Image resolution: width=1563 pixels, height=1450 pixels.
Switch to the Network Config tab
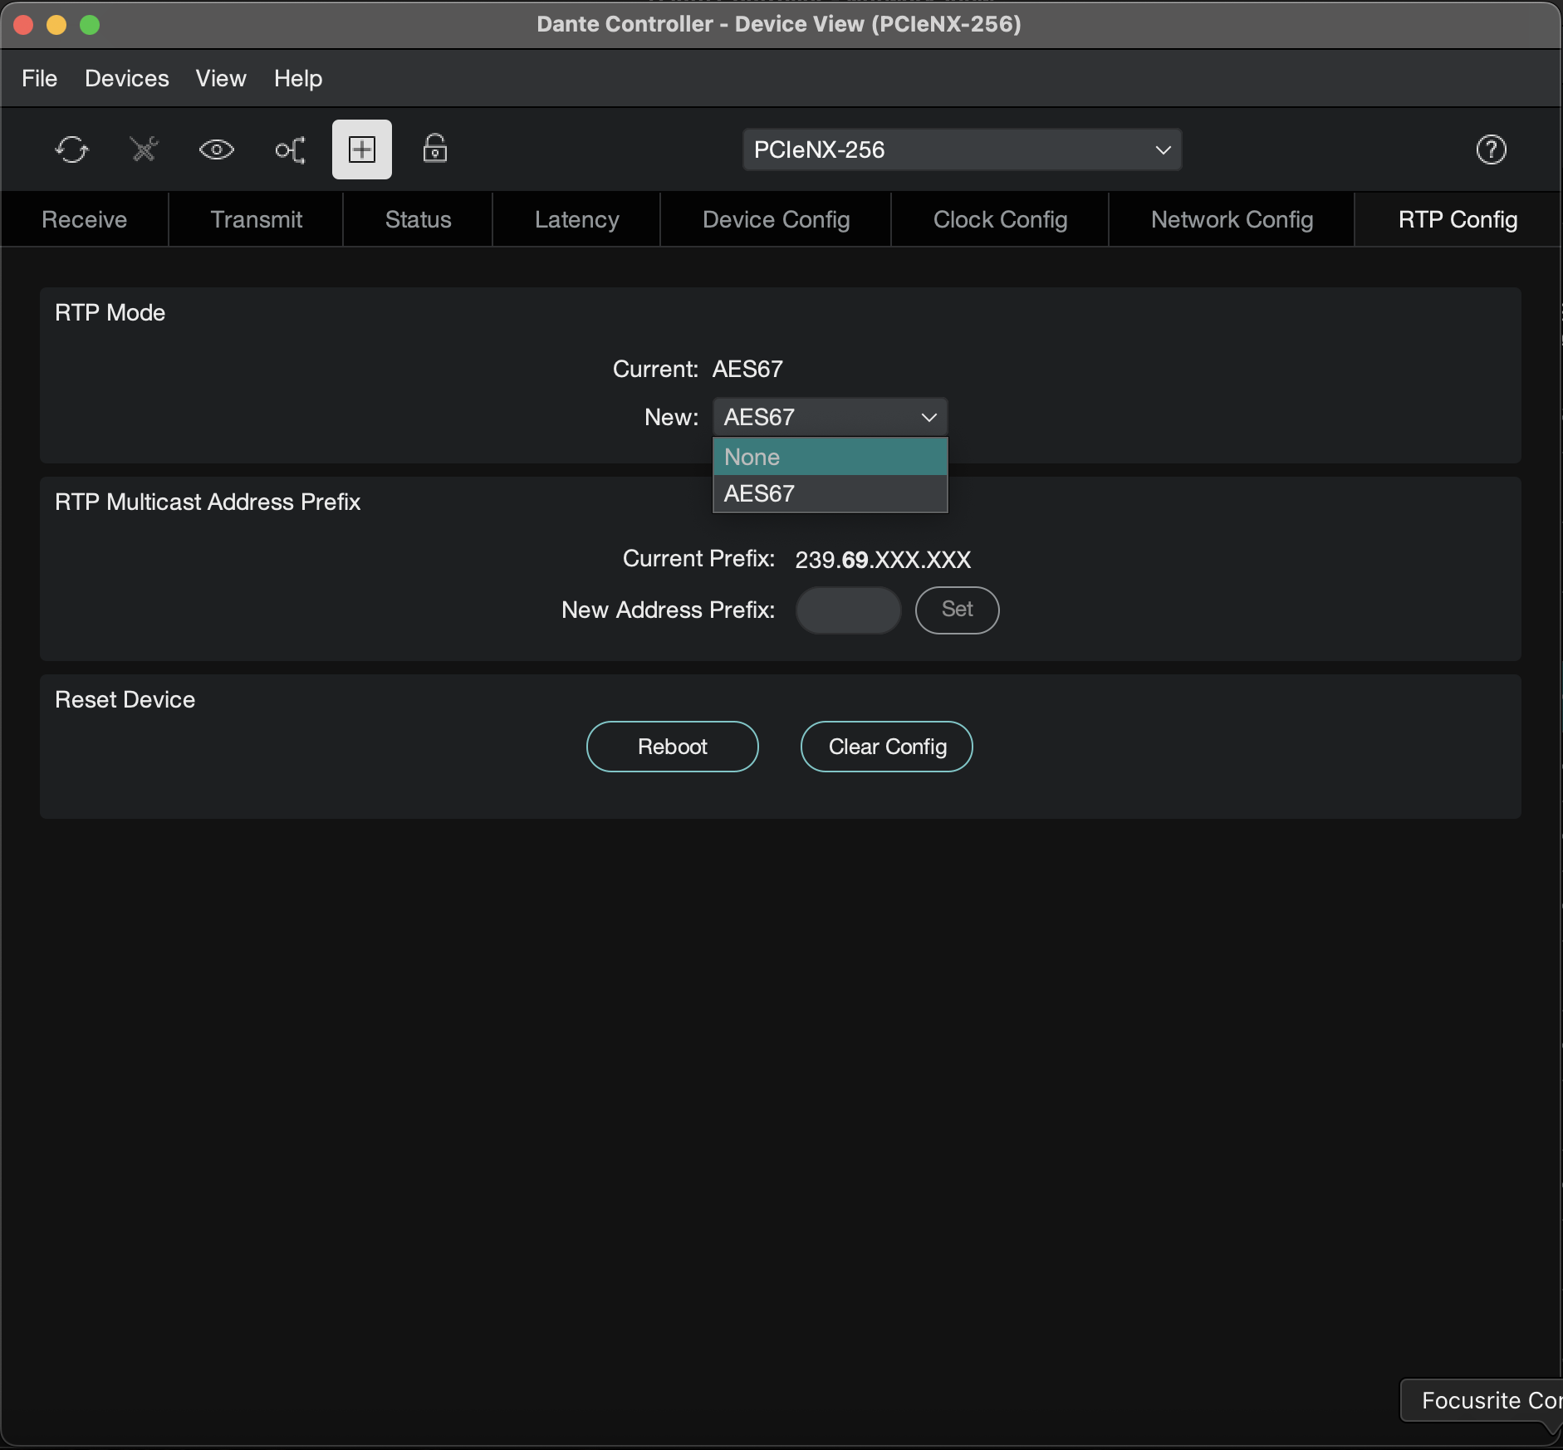click(1232, 219)
